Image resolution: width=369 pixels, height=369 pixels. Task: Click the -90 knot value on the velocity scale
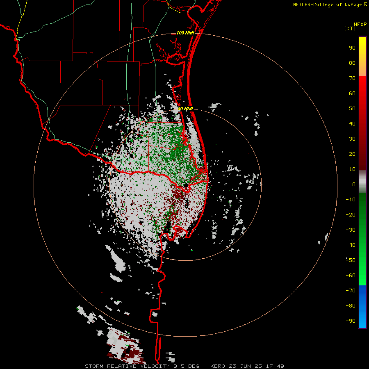tap(351, 321)
